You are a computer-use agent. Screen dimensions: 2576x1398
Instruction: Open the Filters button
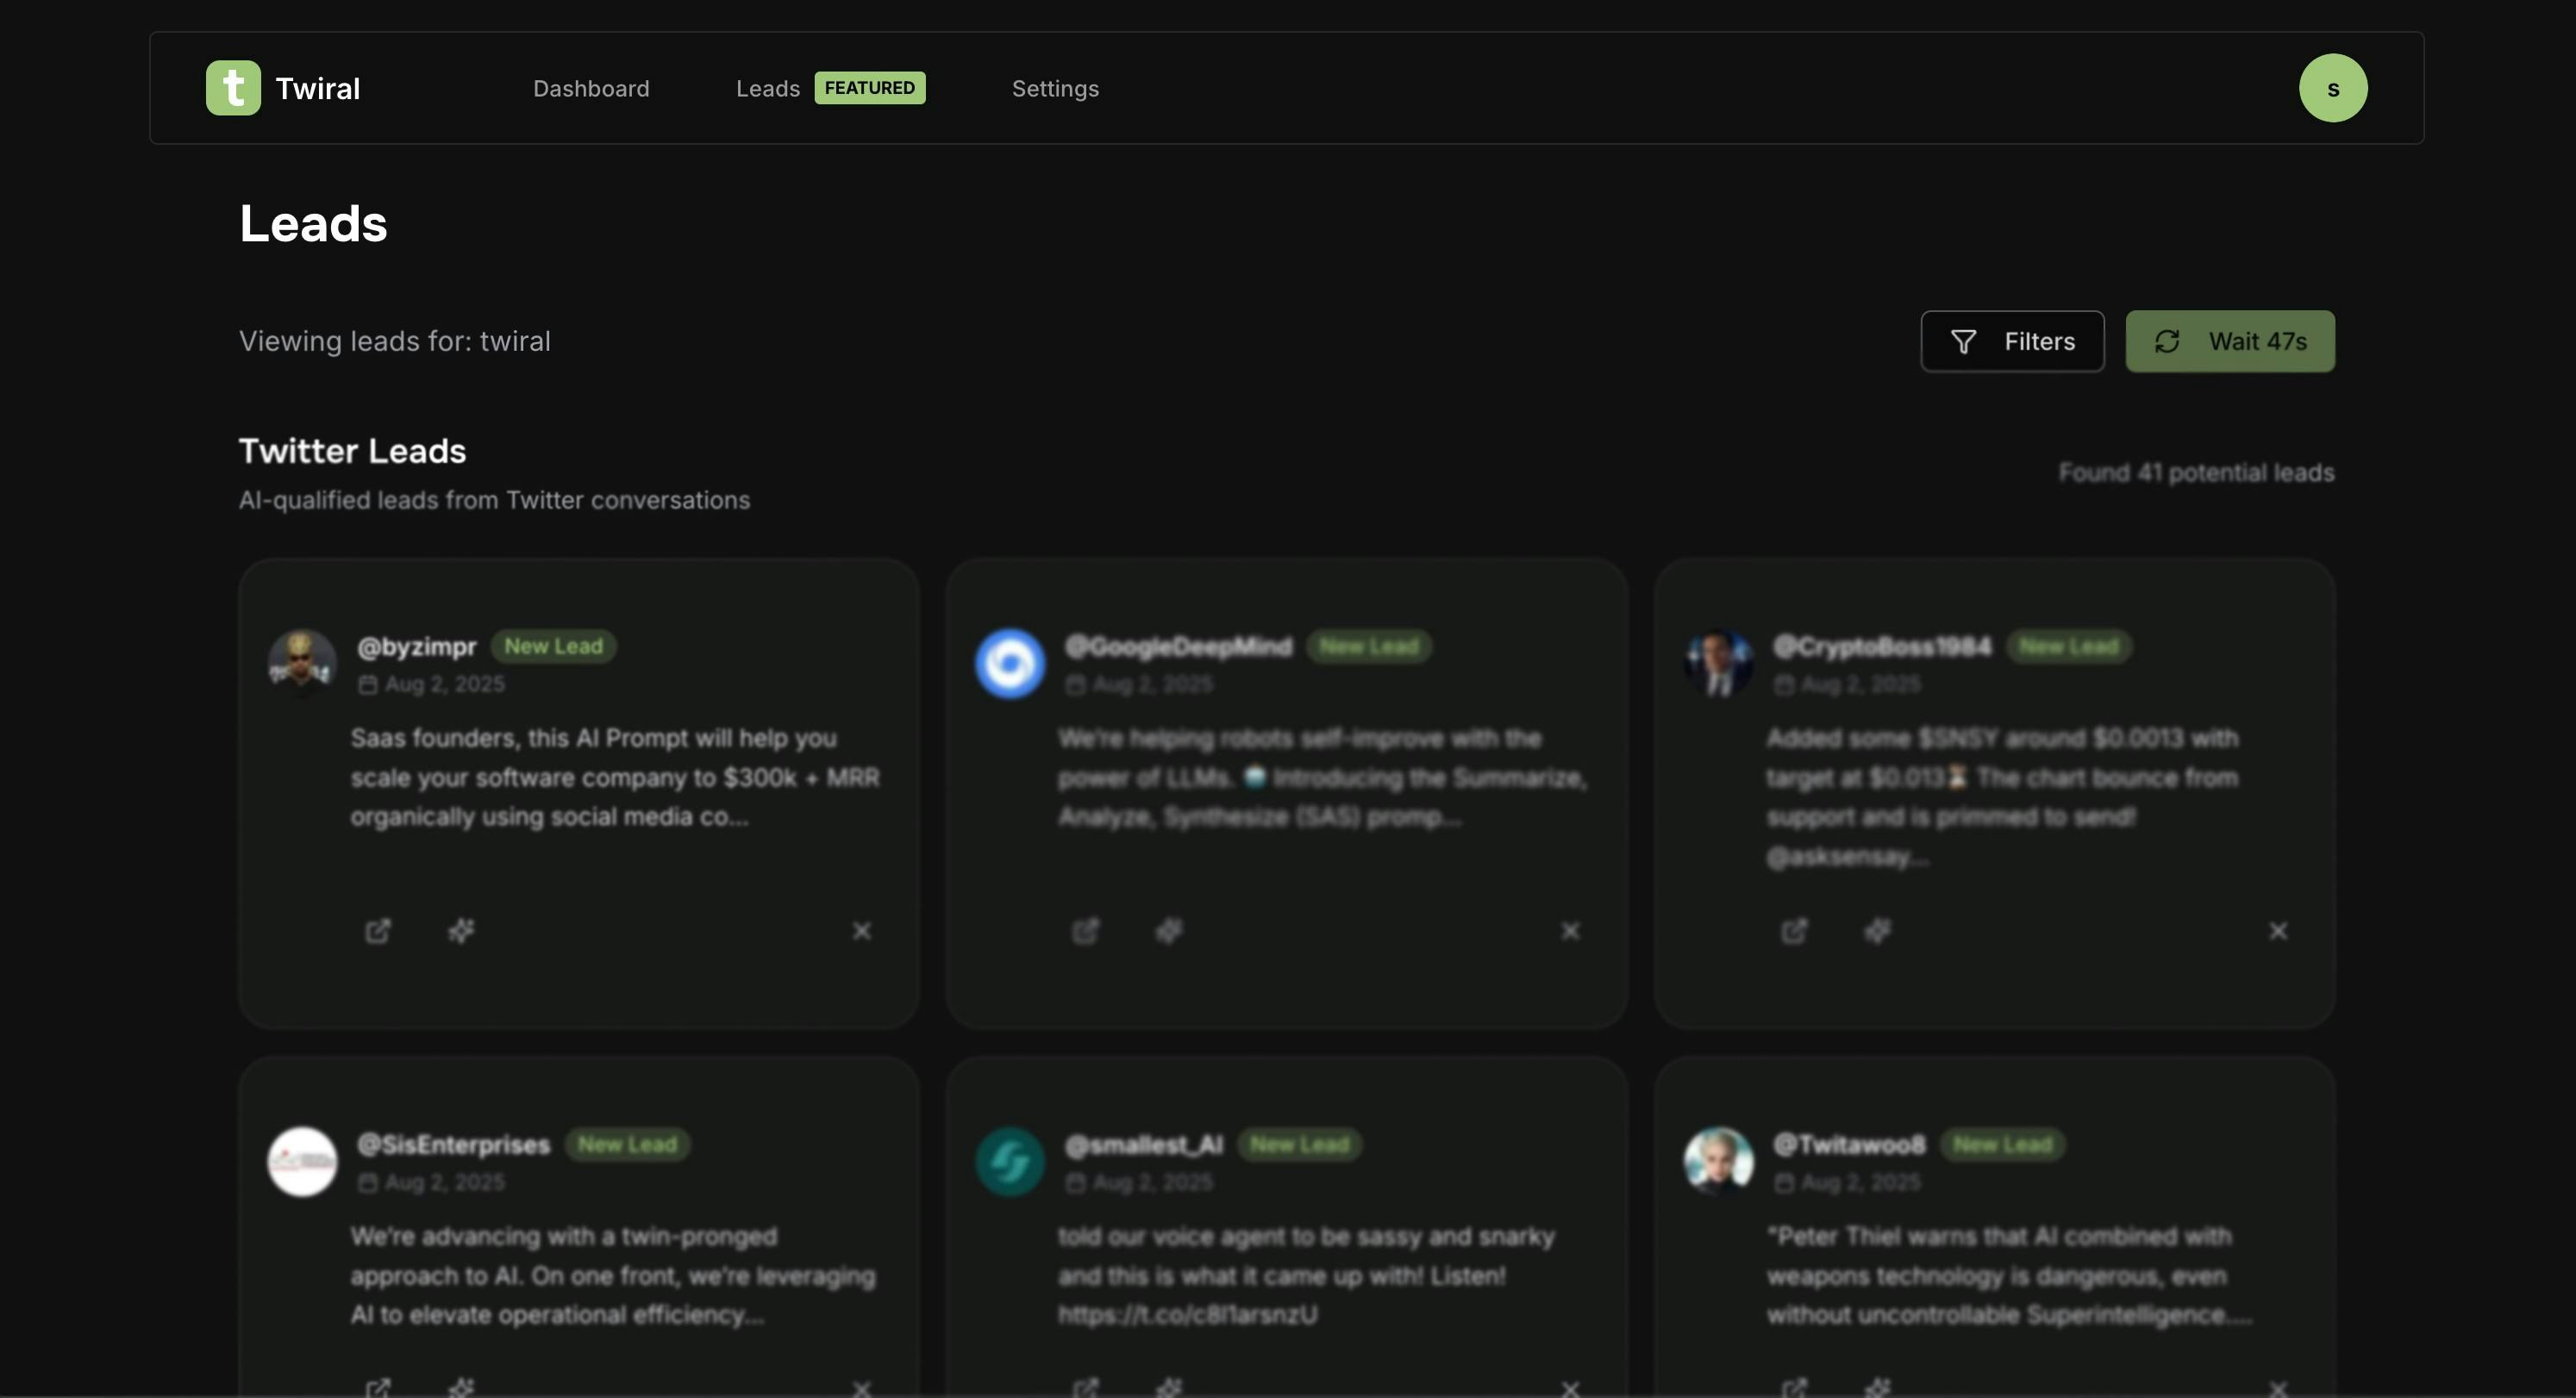[x=2012, y=342]
